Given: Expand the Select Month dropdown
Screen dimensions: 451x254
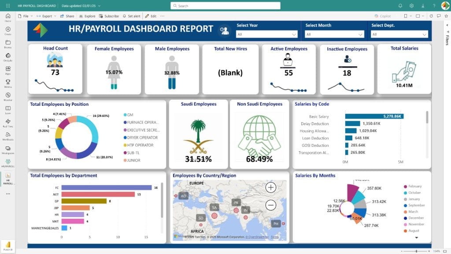Looking at the screenshot, I should [x=335, y=34].
